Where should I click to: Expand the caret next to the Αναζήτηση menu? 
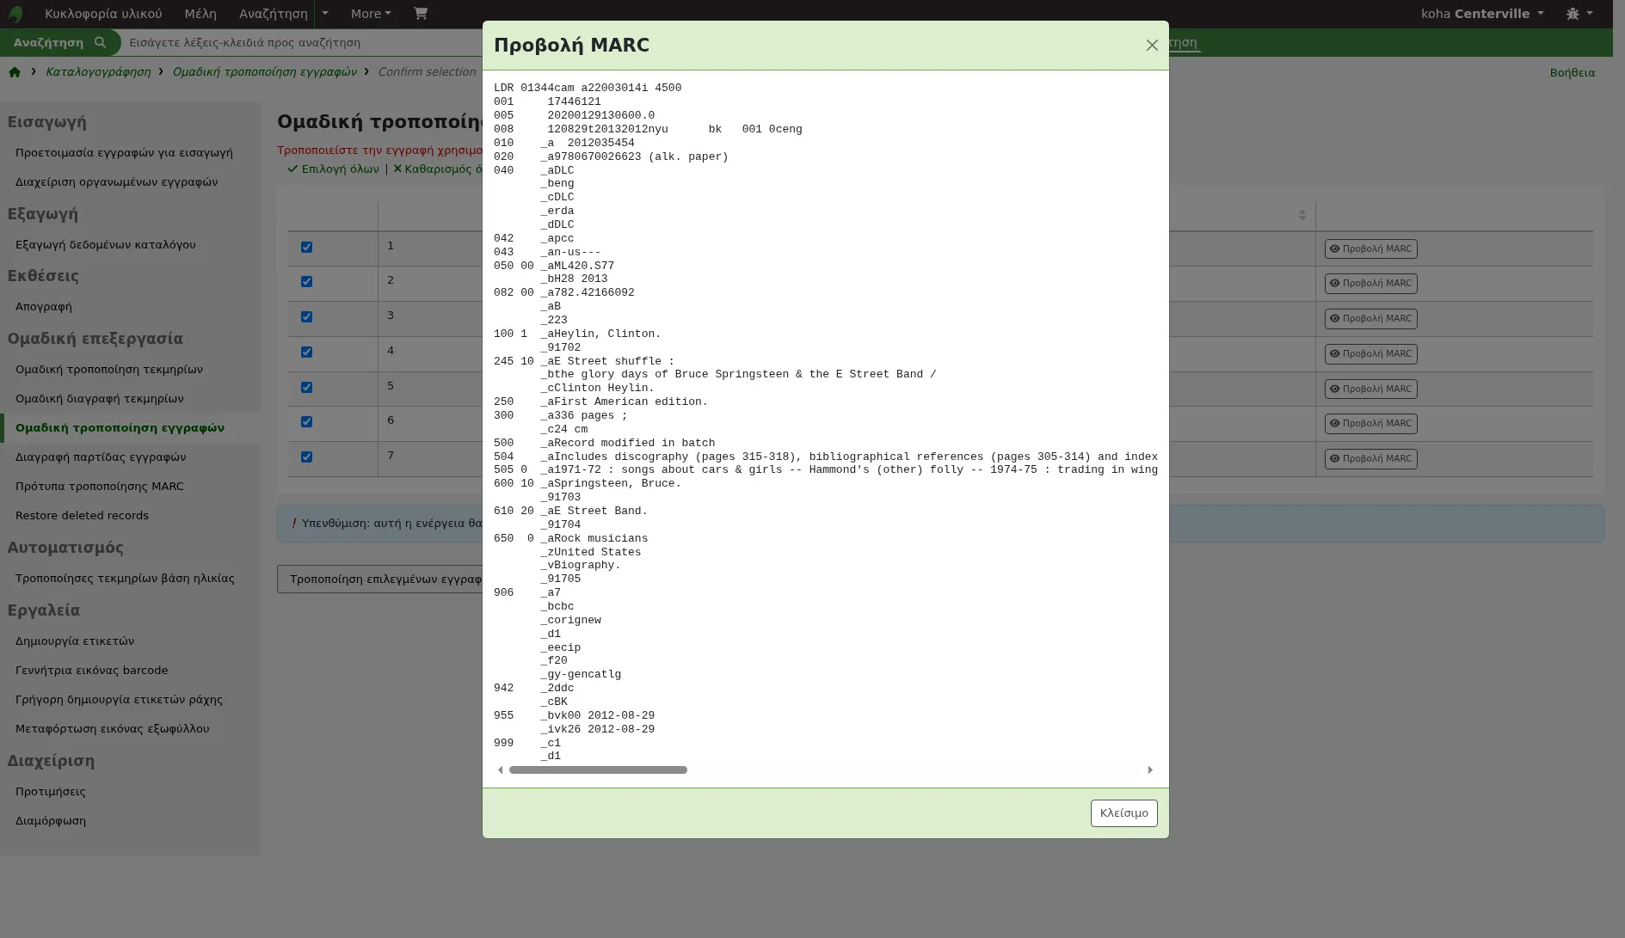coord(325,14)
